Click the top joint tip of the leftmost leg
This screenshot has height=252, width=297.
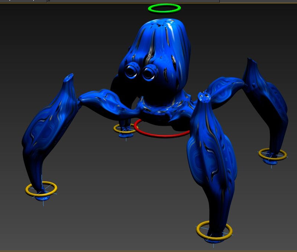pyautogui.click(x=69, y=78)
